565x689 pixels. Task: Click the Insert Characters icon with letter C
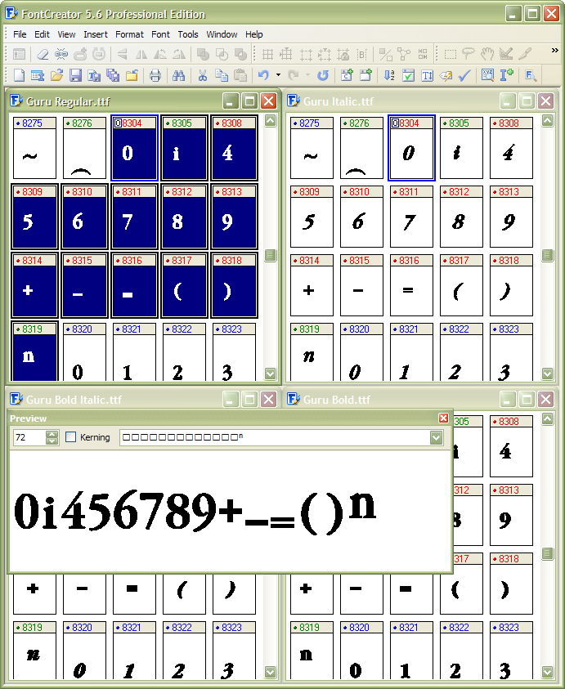pos(347,75)
